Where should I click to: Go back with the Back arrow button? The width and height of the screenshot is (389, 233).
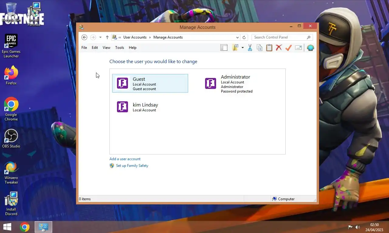pyautogui.click(x=84, y=37)
